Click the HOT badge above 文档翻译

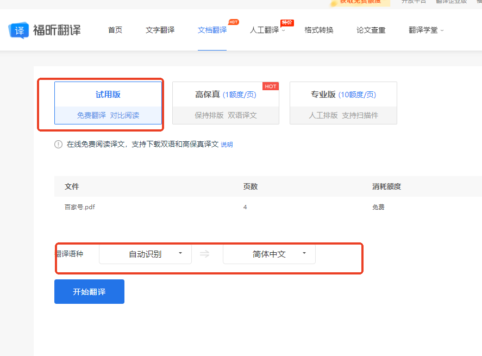click(x=234, y=22)
